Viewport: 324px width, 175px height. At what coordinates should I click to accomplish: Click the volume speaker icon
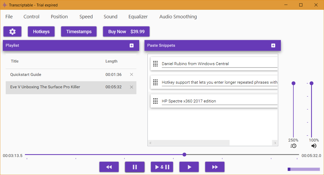314,146
